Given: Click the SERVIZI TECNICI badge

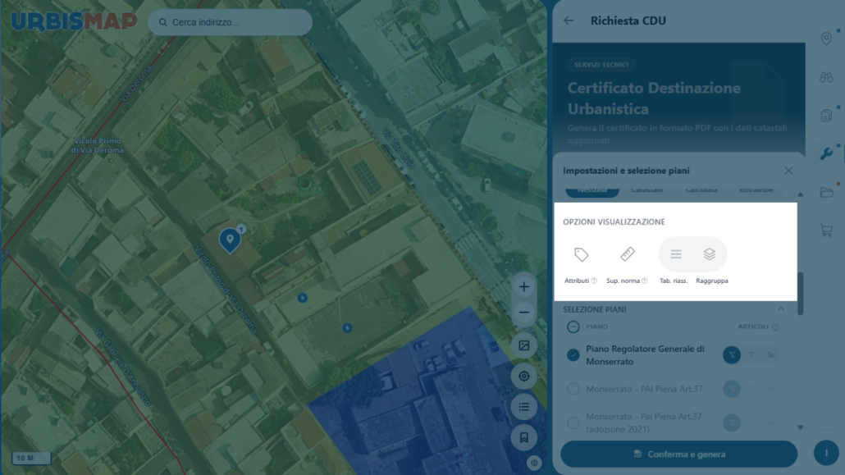Looking at the screenshot, I should tap(601, 65).
